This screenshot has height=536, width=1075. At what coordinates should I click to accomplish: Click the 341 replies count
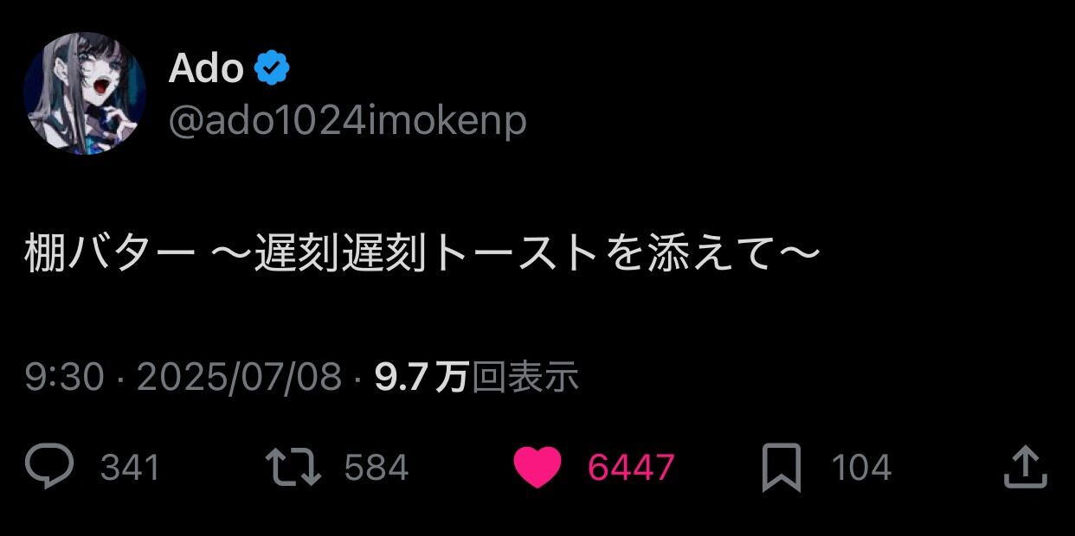pos(130,469)
